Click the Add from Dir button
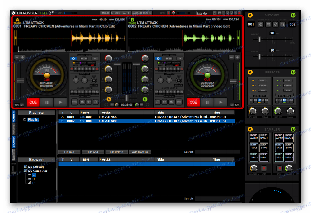The height and width of the screenshot is (213, 311). tap(140, 152)
